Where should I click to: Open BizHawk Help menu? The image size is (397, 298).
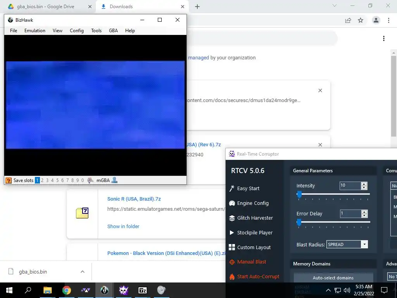(x=130, y=31)
